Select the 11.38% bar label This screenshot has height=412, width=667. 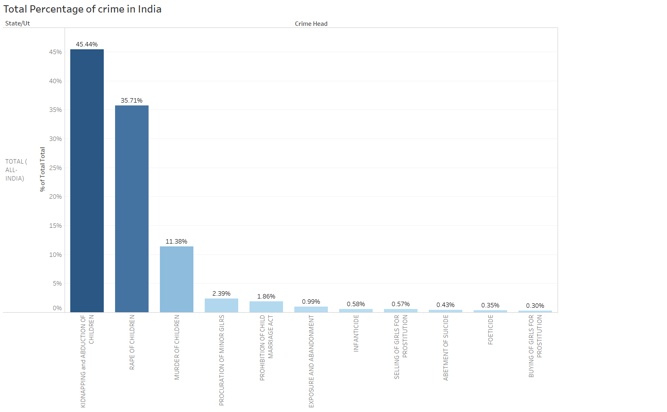(x=176, y=242)
